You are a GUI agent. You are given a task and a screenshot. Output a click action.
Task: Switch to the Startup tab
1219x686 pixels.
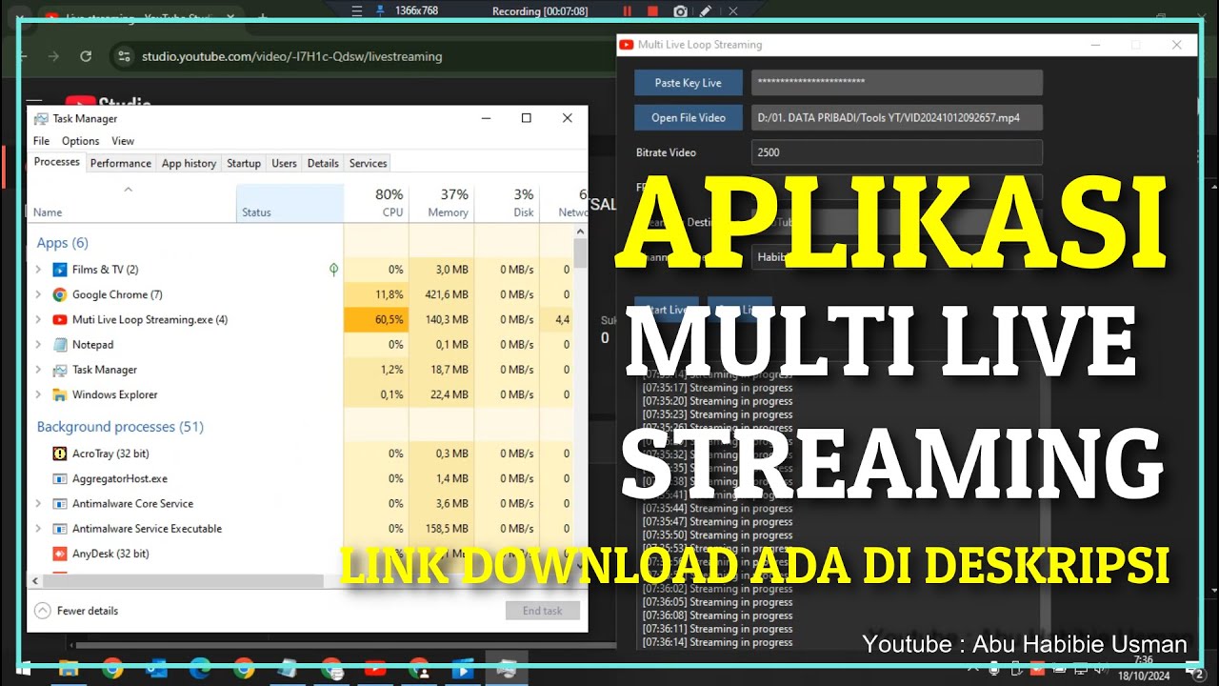click(244, 163)
